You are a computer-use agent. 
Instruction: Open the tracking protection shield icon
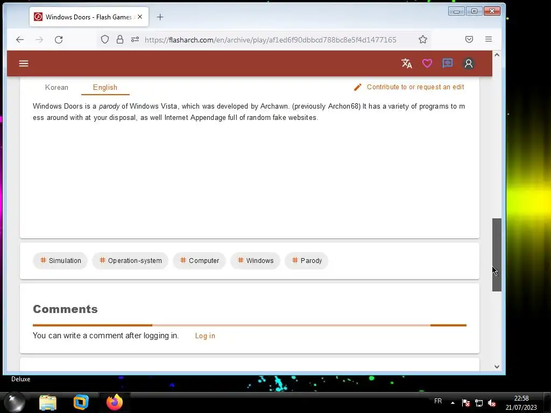coord(105,39)
